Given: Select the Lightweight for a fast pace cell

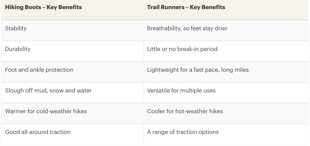Looking at the screenshot, I should (x=198, y=70).
